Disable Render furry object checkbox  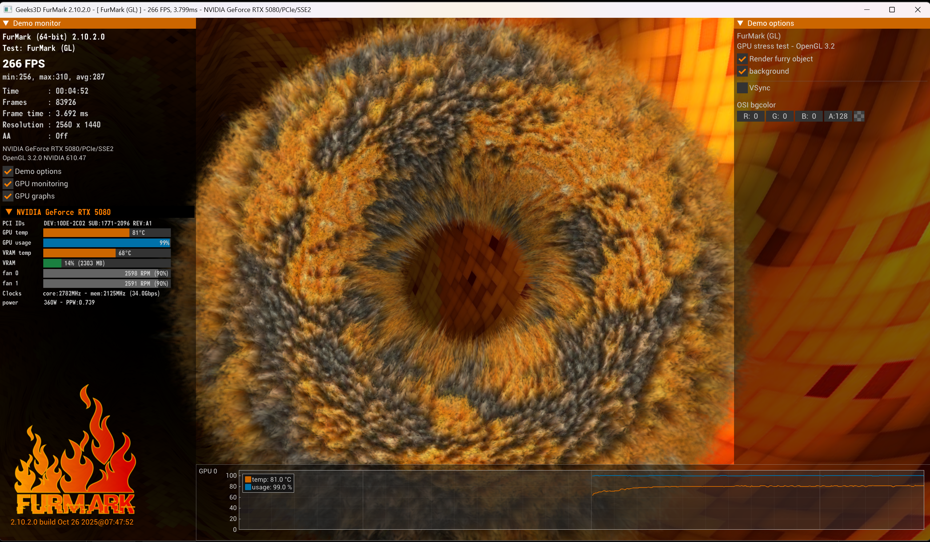pyautogui.click(x=742, y=59)
